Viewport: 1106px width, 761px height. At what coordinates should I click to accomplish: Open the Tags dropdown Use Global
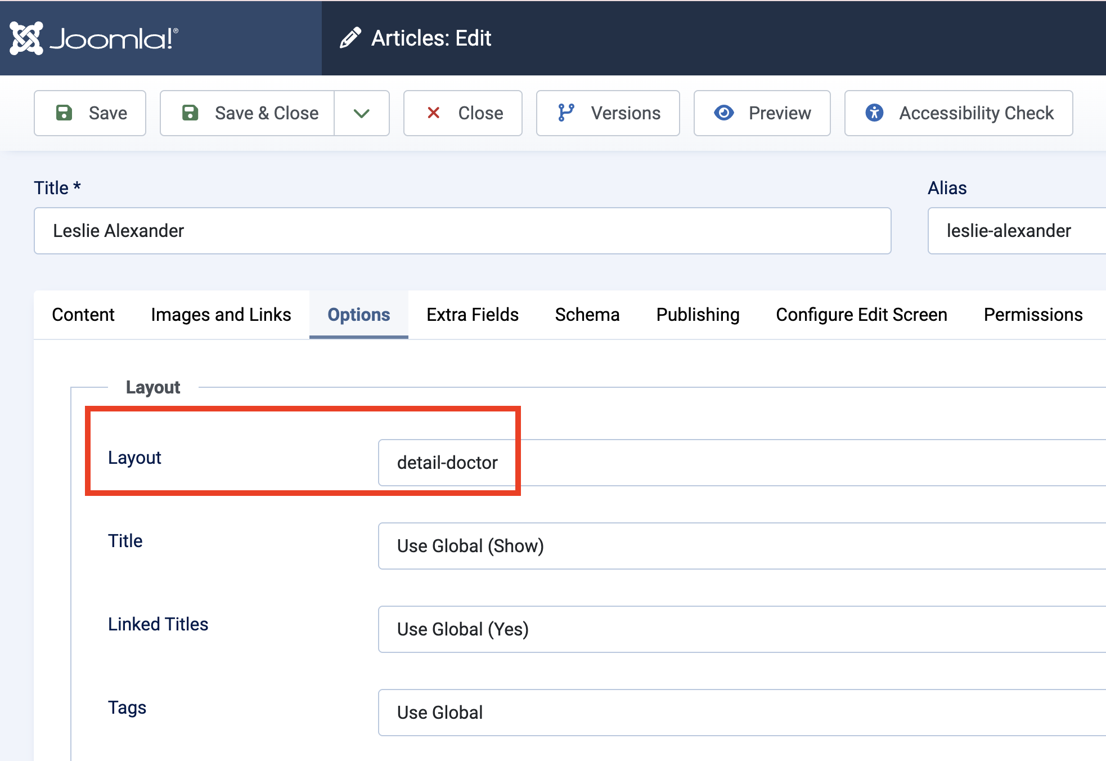pos(742,713)
